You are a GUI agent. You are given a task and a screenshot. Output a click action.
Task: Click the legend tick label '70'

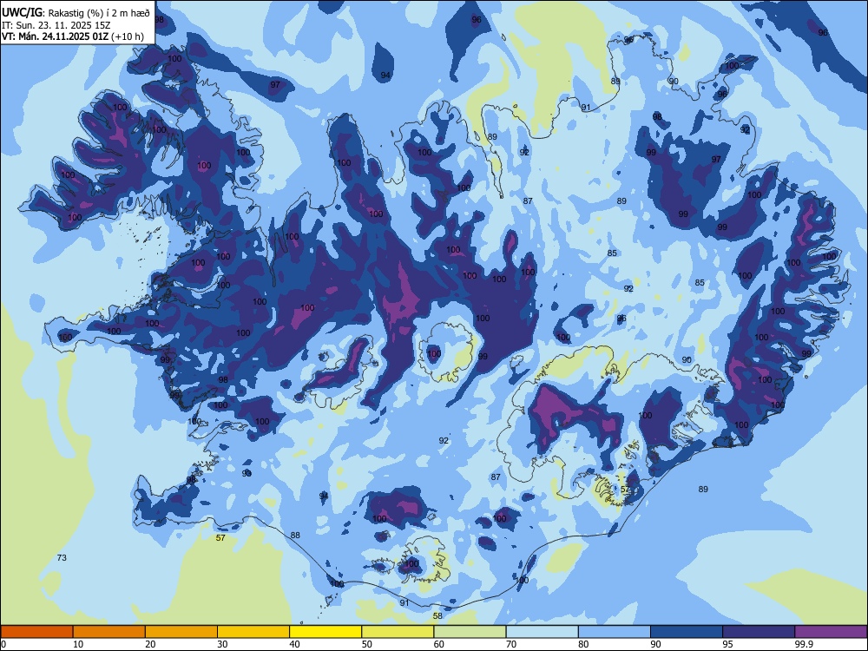pyautogui.click(x=511, y=644)
